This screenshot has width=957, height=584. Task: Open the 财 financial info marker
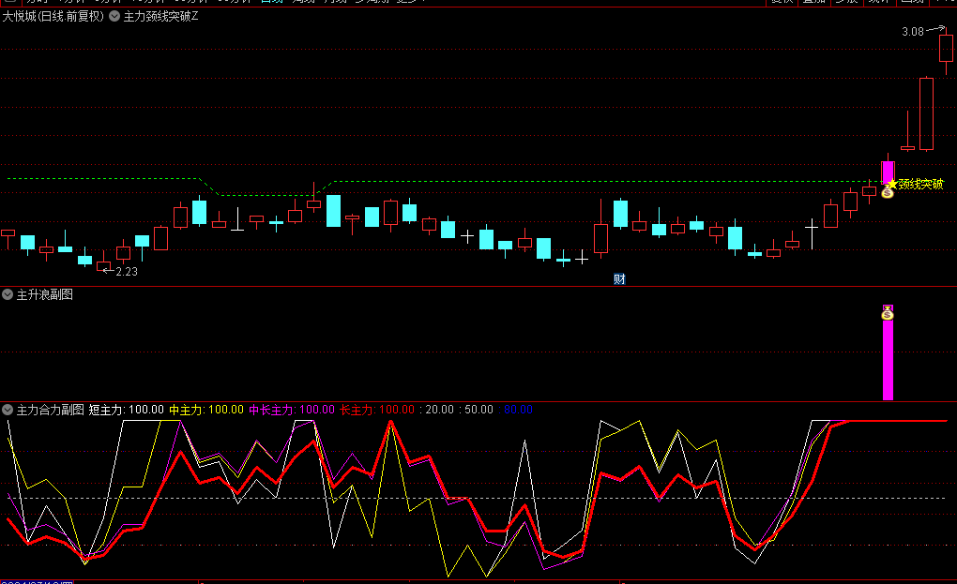coord(619,278)
